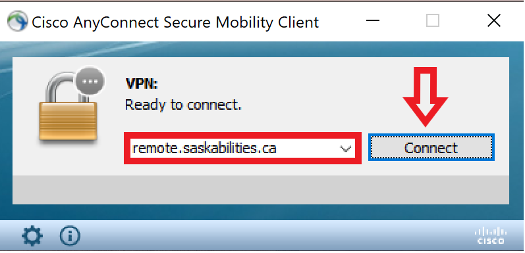
Task: Expand the server address dropdown chevron
Action: click(x=345, y=149)
